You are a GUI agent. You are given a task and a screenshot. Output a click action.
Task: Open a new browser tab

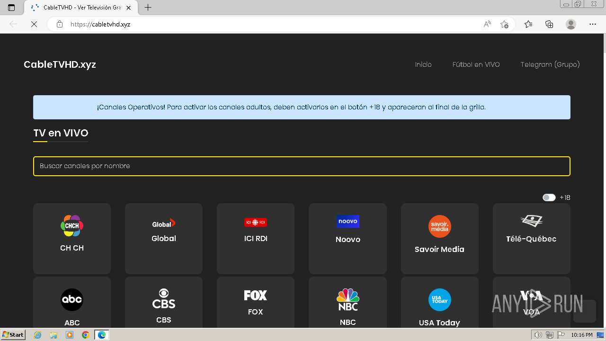(x=148, y=8)
